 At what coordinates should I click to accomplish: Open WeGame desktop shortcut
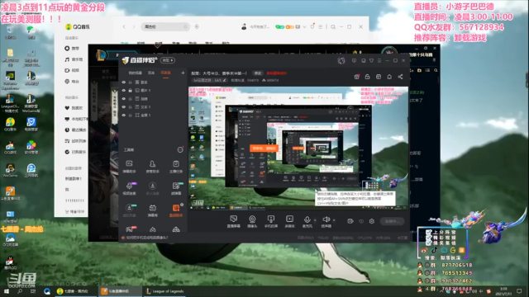tap(10, 171)
